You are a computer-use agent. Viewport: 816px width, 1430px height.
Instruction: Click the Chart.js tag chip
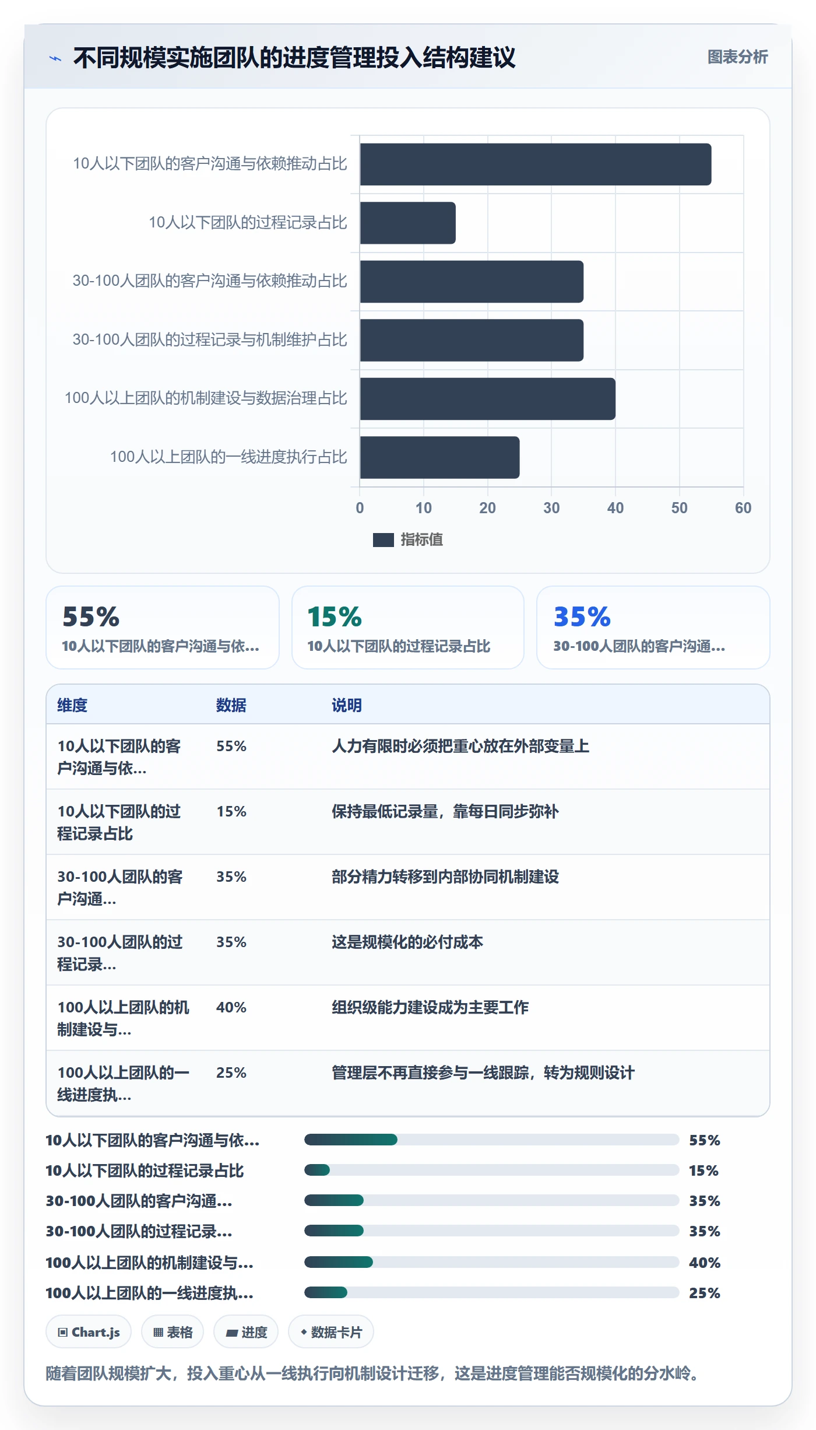89,1332
